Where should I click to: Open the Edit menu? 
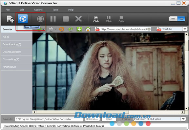click(x=22, y=10)
